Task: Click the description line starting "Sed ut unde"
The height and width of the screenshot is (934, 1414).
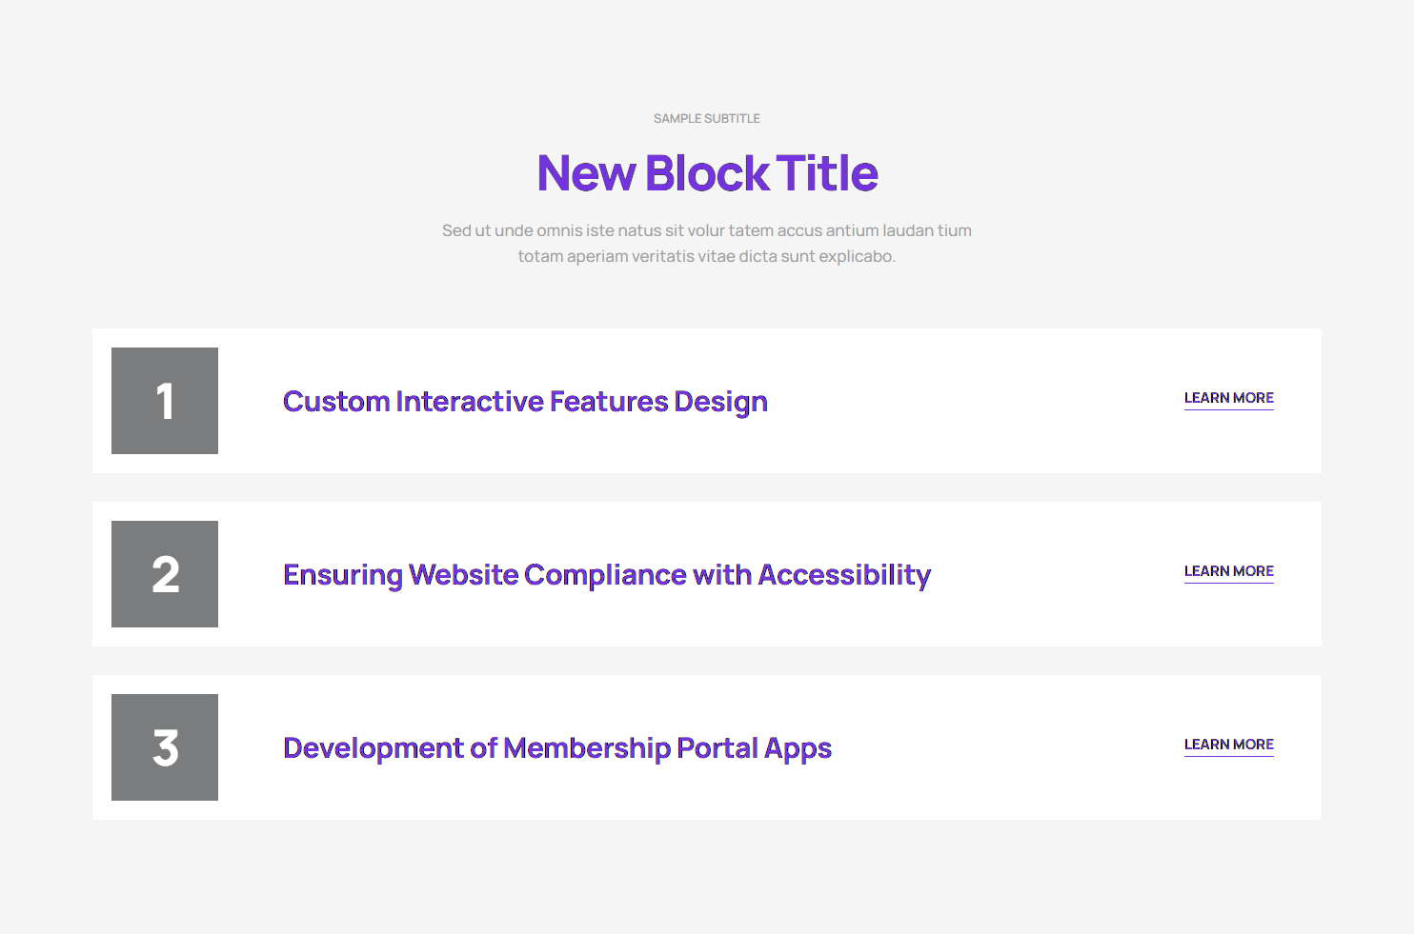Action: [707, 230]
